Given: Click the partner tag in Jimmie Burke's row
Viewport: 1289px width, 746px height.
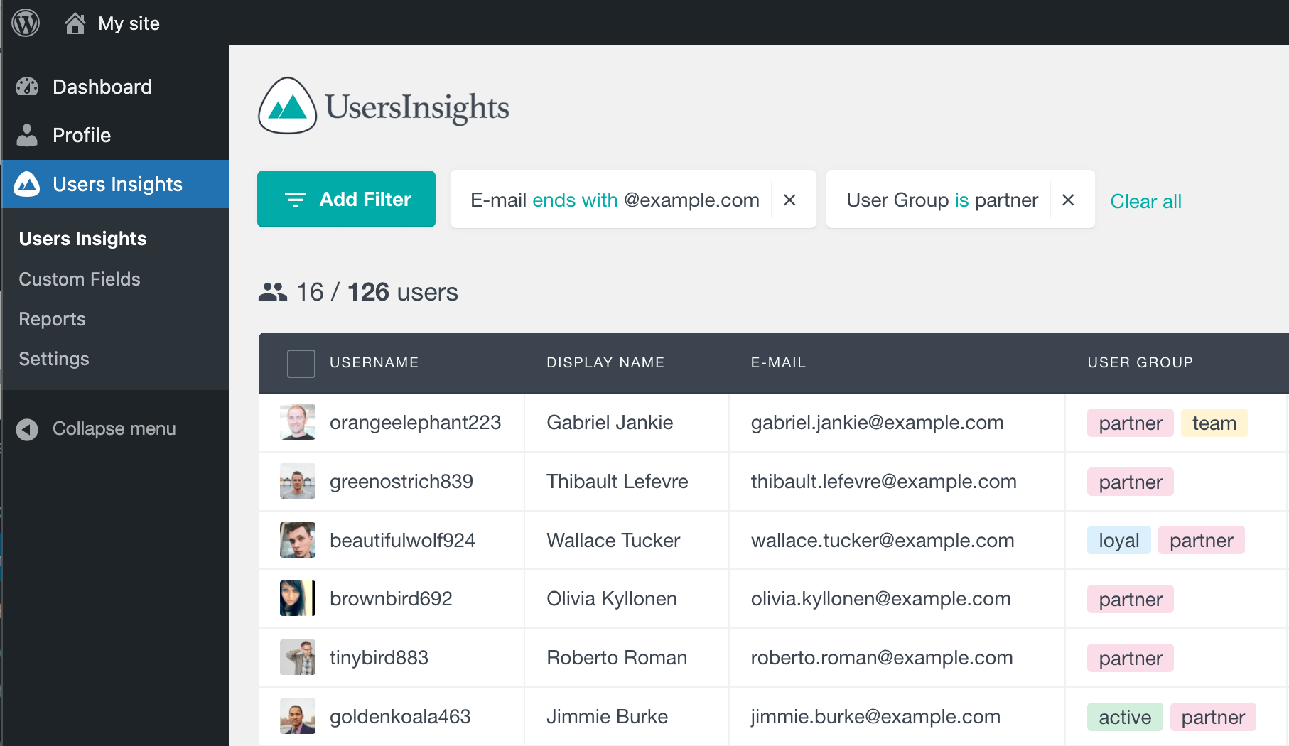Looking at the screenshot, I should [1213, 717].
